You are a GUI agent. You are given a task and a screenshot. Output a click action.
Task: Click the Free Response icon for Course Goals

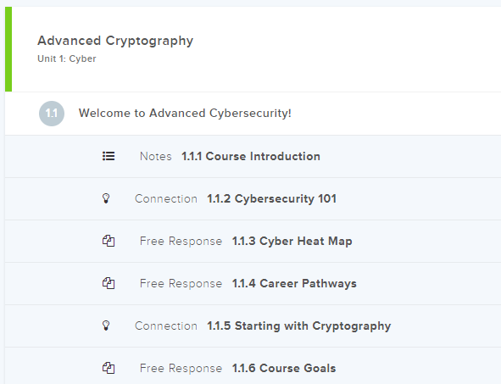(109, 368)
